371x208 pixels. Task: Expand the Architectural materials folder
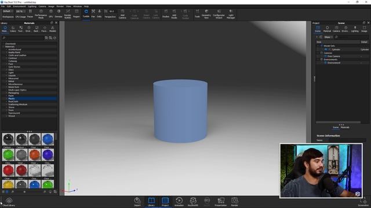6,50
